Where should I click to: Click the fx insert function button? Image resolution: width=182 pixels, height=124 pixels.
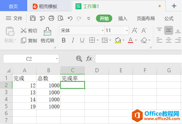point(89,58)
